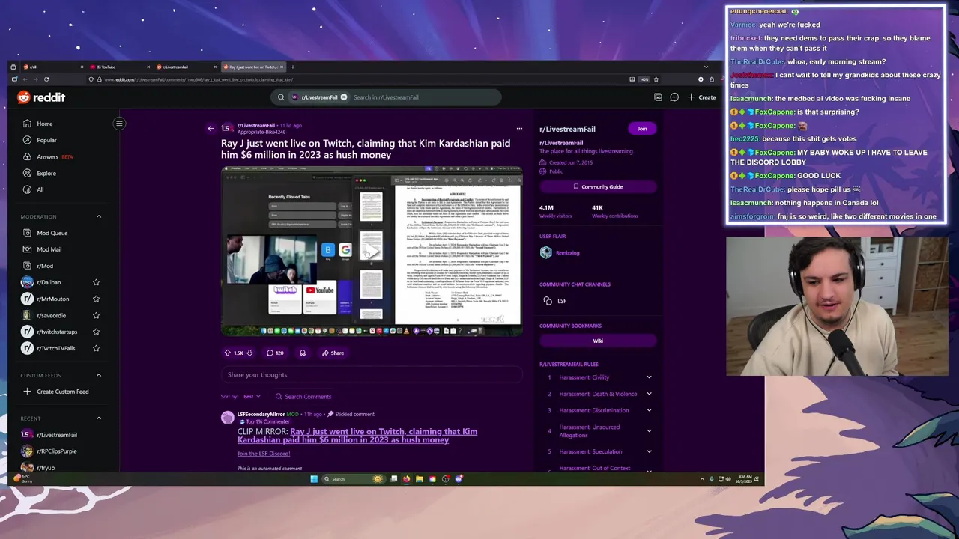The width and height of the screenshot is (959, 539).
Task: Open the 120 comments button
Action: 275,353
